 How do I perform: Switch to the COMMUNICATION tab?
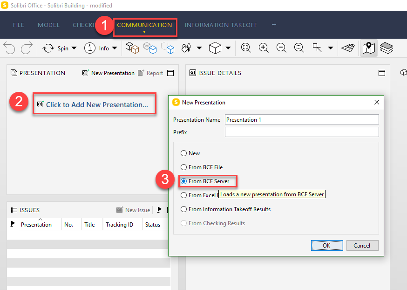[x=144, y=25]
